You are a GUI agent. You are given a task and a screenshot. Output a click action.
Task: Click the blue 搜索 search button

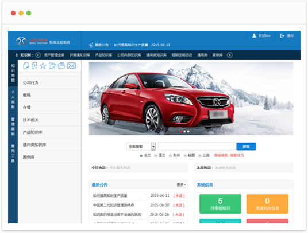tap(246, 147)
